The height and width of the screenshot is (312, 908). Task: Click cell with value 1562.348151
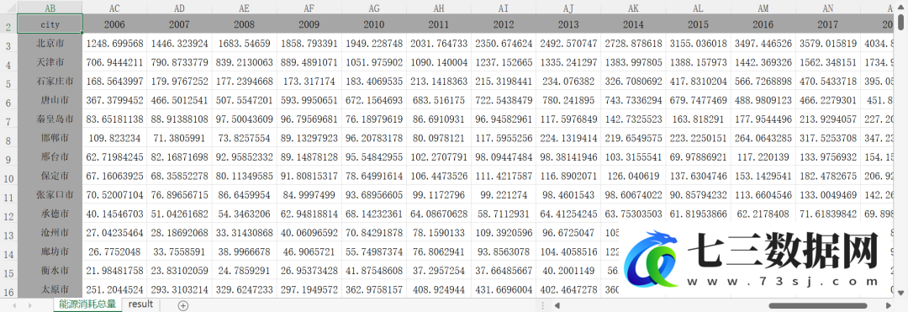click(828, 62)
